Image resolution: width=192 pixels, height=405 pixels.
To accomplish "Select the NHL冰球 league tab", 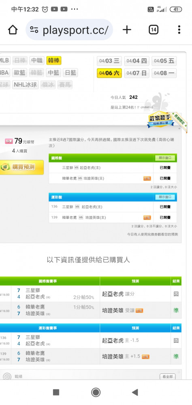I will [x=26, y=85].
